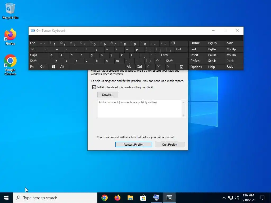
Task: Toggle the left Alt key
Action: coord(64,67)
